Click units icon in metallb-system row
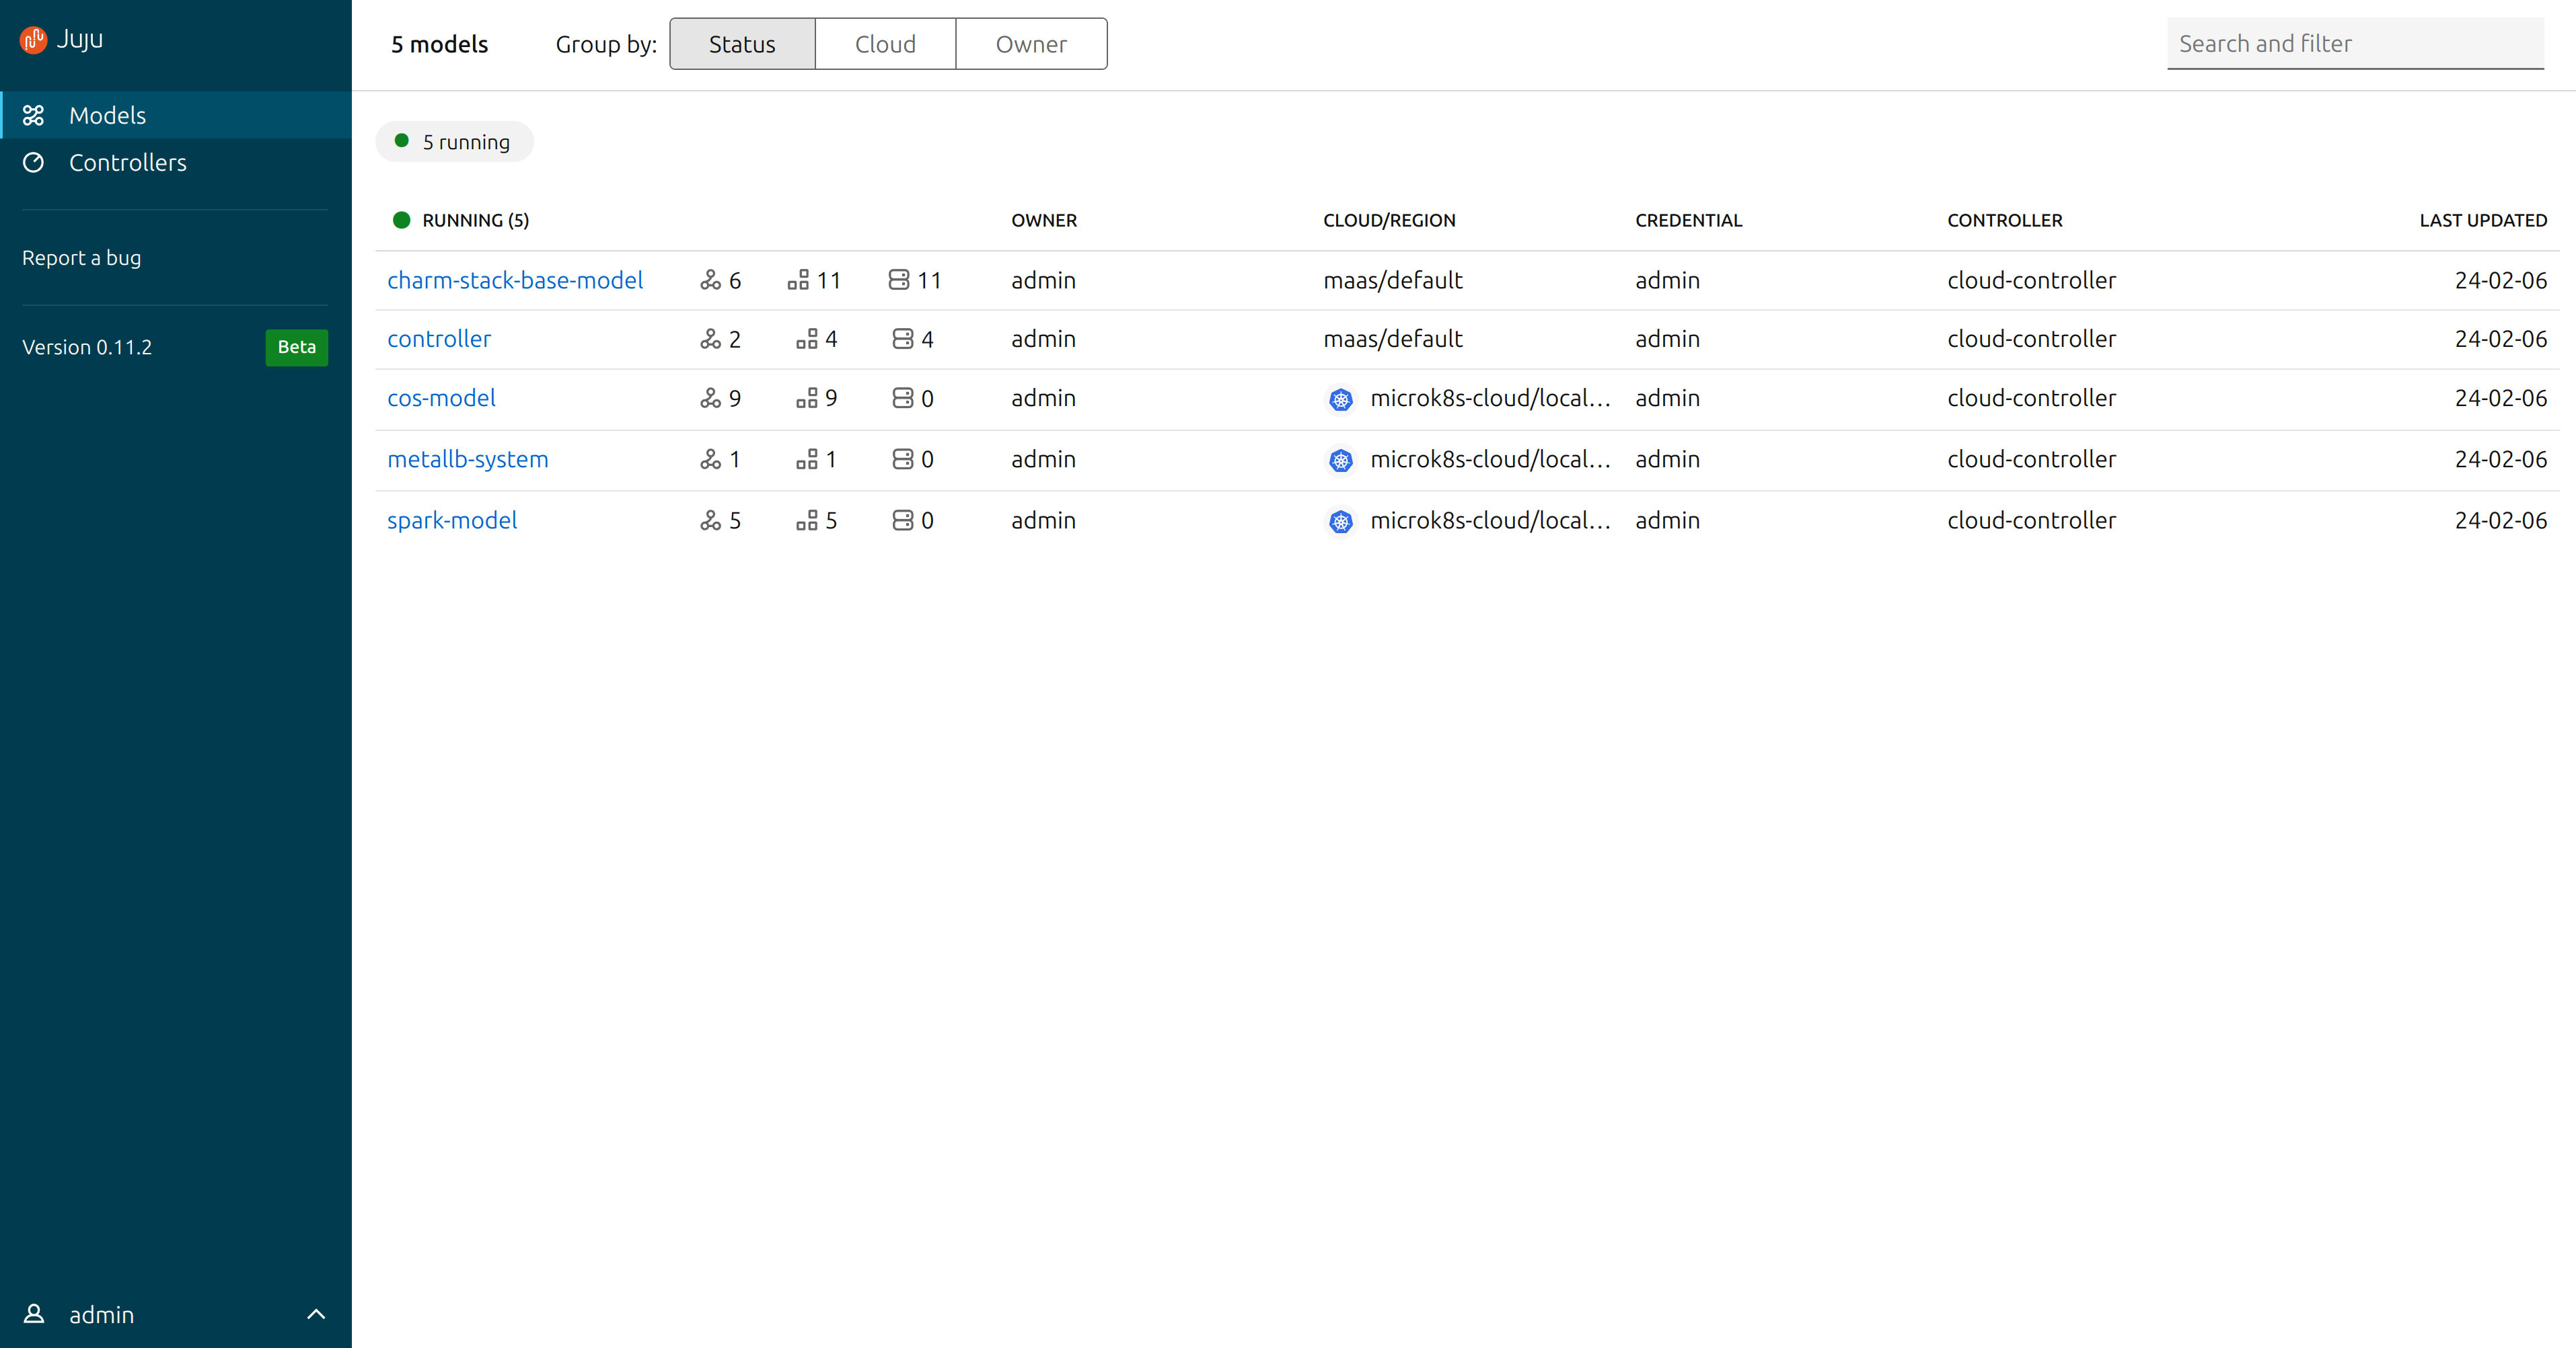The height and width of the screenshot is (1348, 2576). point(807,459)
